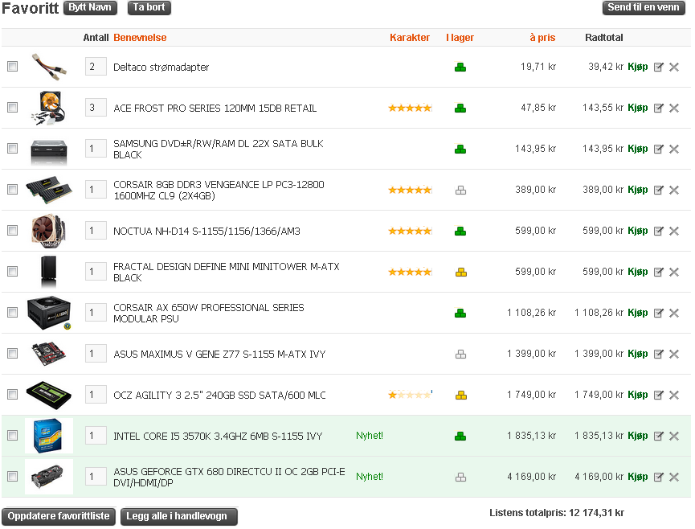This screenshot has height=529, width=695.
Task: Click star rating of NOCTUA NH-D14
Action: tap(410, 231)
